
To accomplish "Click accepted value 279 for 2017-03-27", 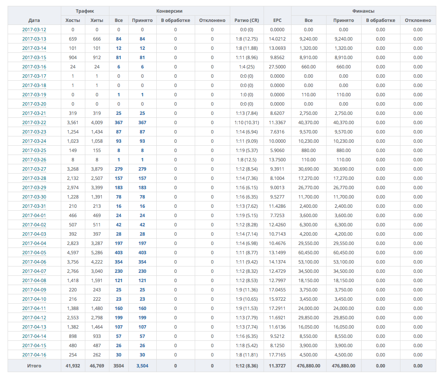I will pyautogui.click(x=142, y=169).
